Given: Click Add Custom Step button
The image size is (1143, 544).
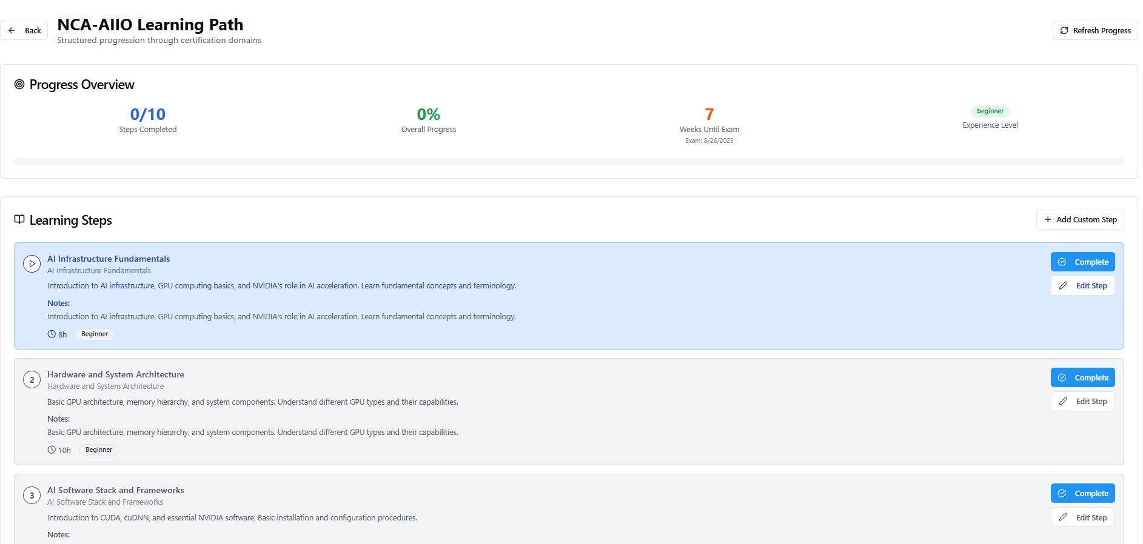Looking at the screenshot, I should tap(1079, 220).
